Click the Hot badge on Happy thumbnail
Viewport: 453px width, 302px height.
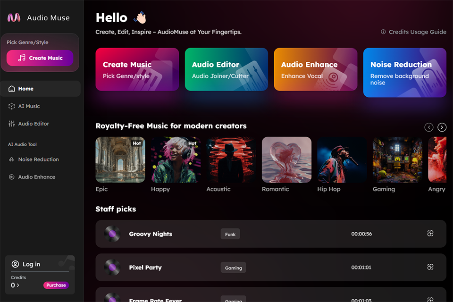point(193,143)
